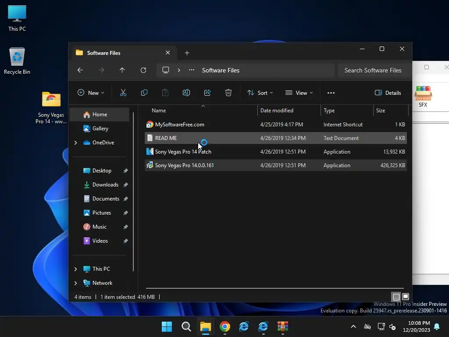Open Pictures quick access folder
Viewport: 449px width, 337px height.
(100, 213)
